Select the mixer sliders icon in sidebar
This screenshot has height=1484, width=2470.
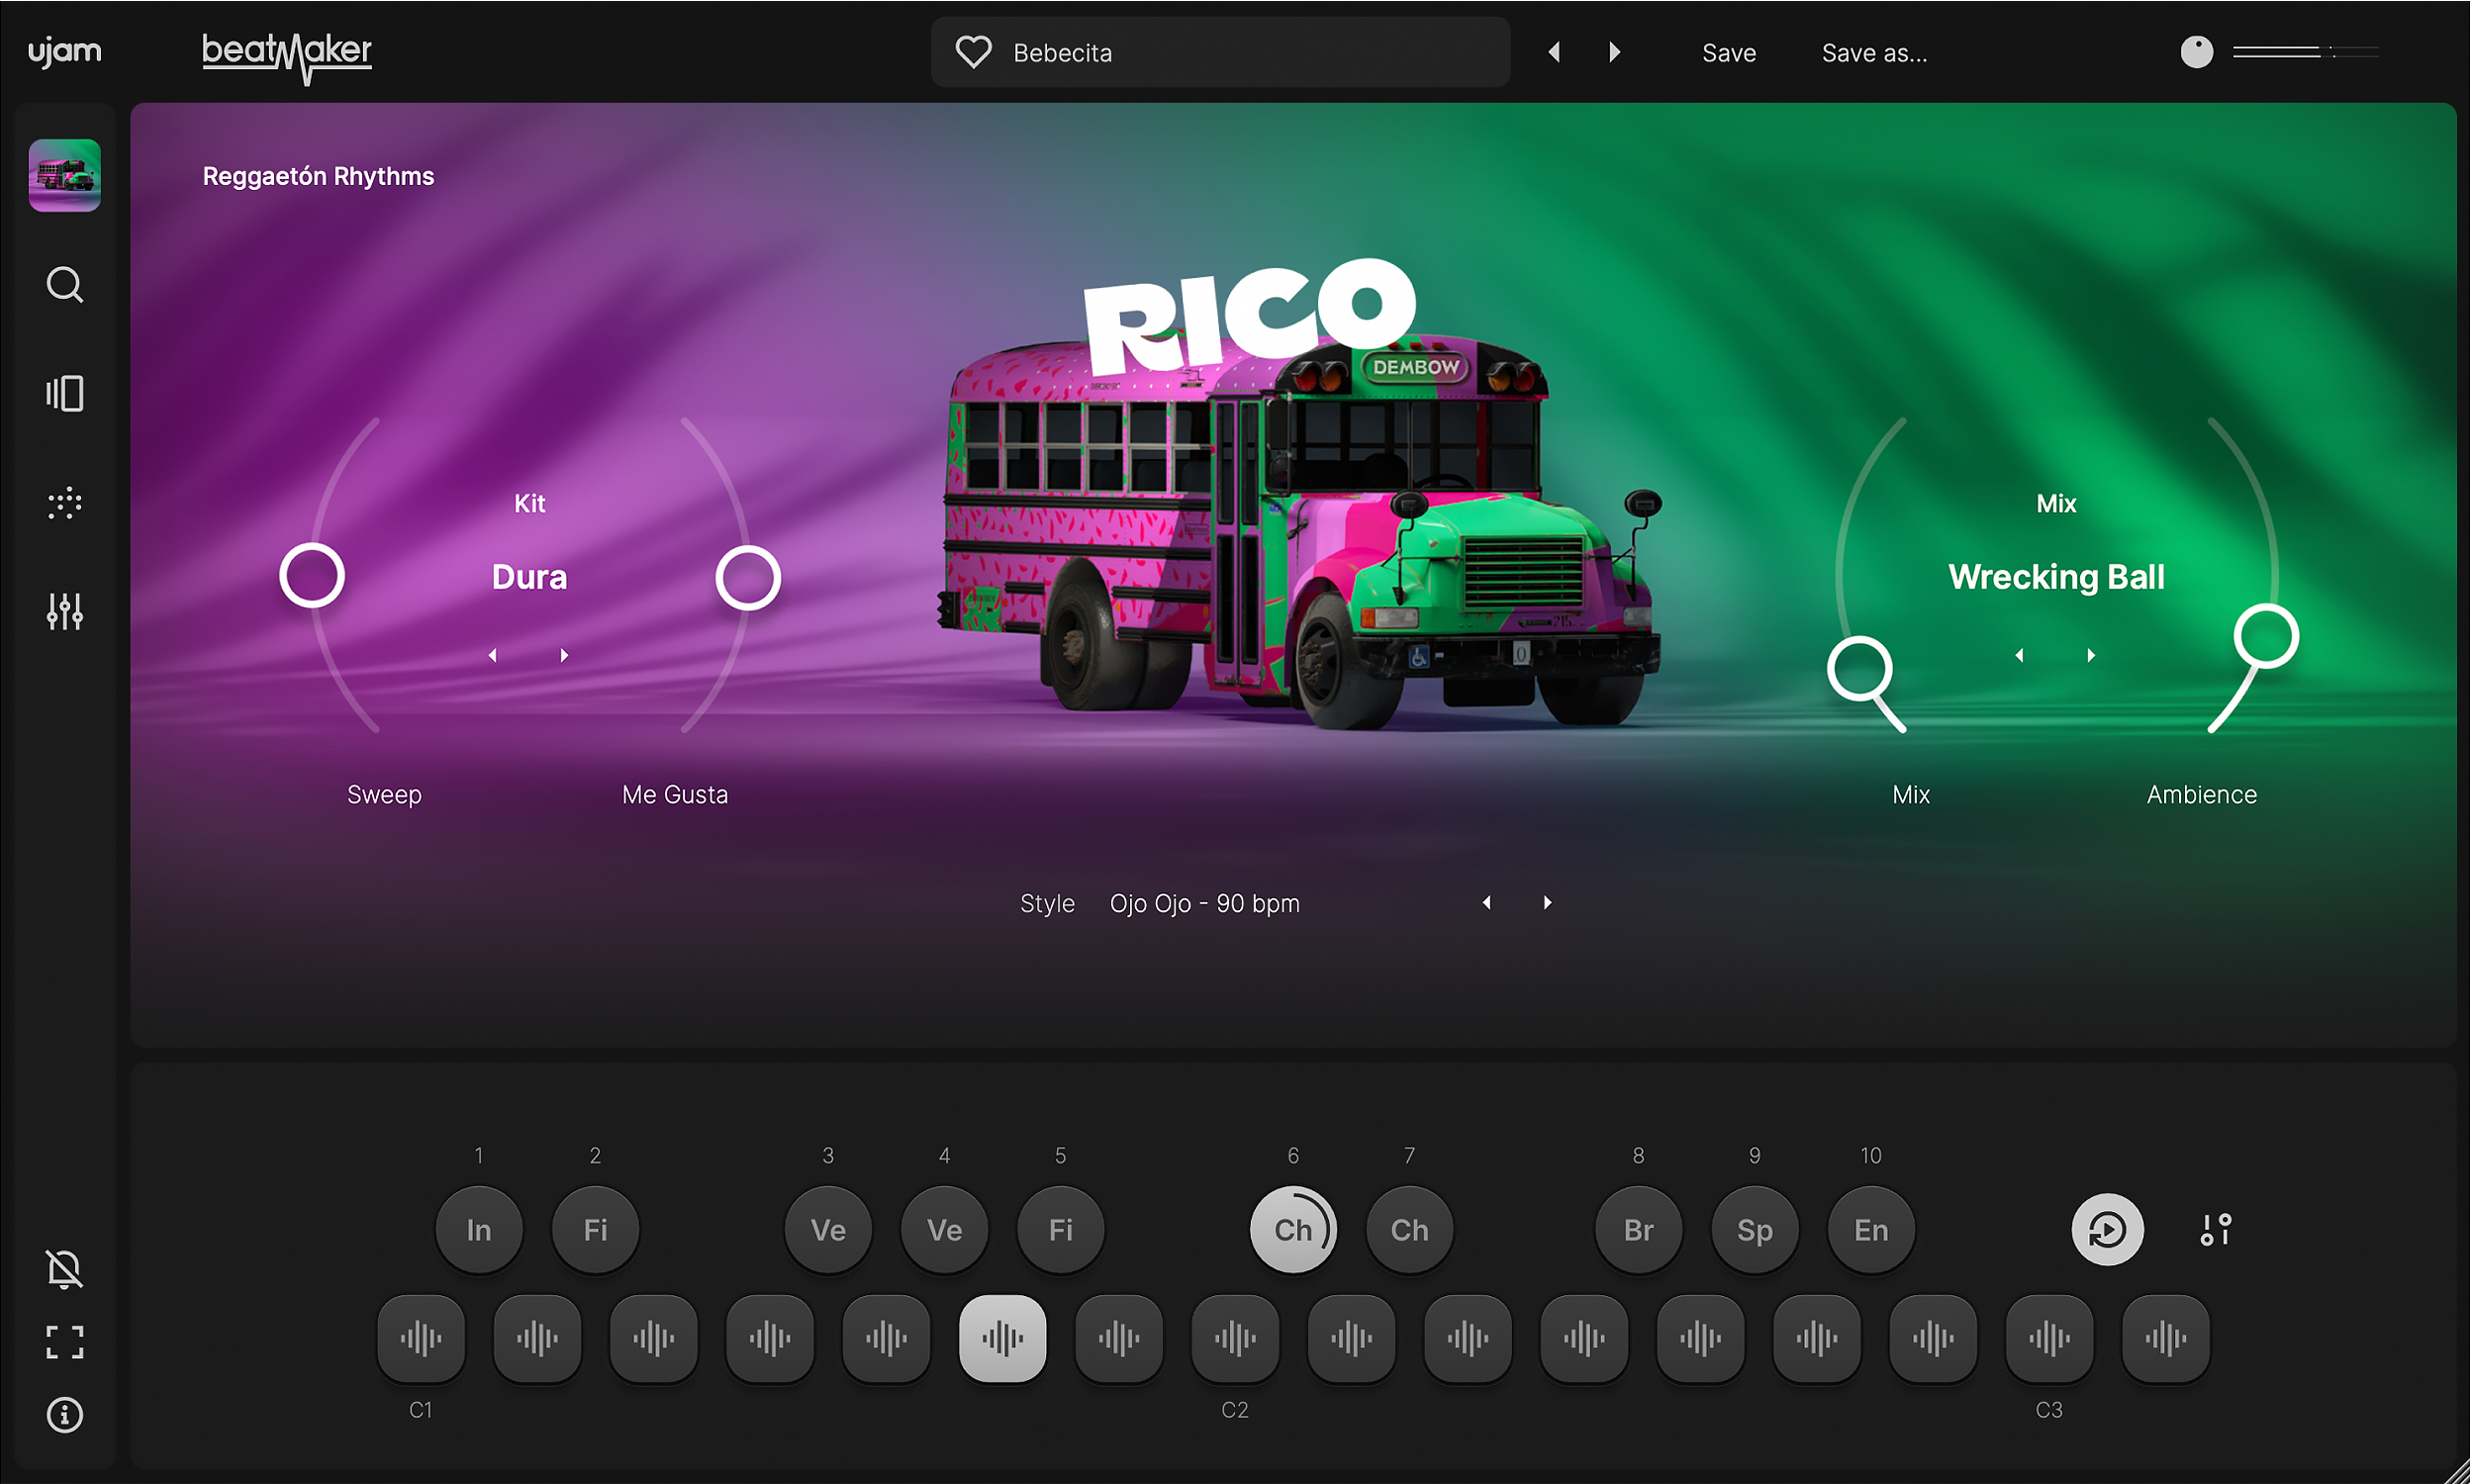tap(64, 611)
